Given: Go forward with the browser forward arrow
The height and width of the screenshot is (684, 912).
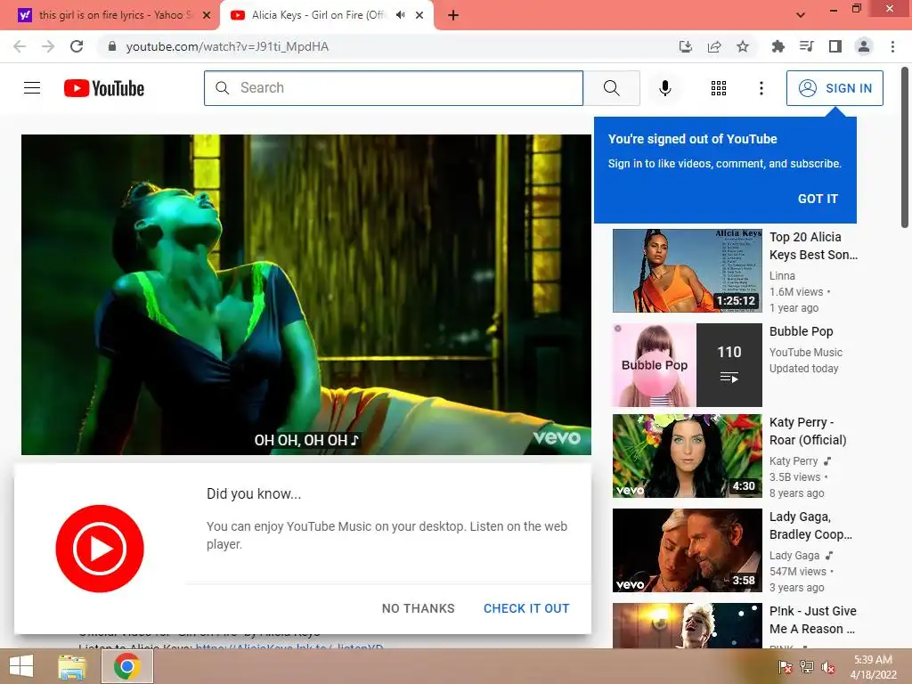Looking at the screenshot, I should click(48, 46).
